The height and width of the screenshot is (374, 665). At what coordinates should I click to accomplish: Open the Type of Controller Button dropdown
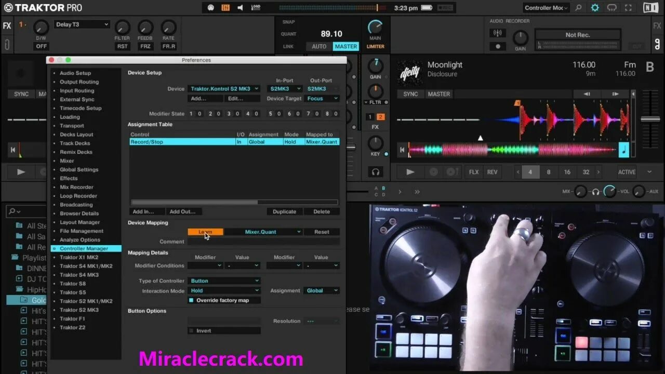click(x=224, y=280)
